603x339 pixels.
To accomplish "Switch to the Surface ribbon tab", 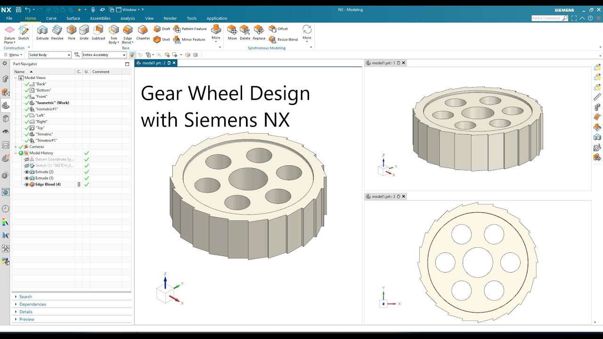I will (73, 18).
